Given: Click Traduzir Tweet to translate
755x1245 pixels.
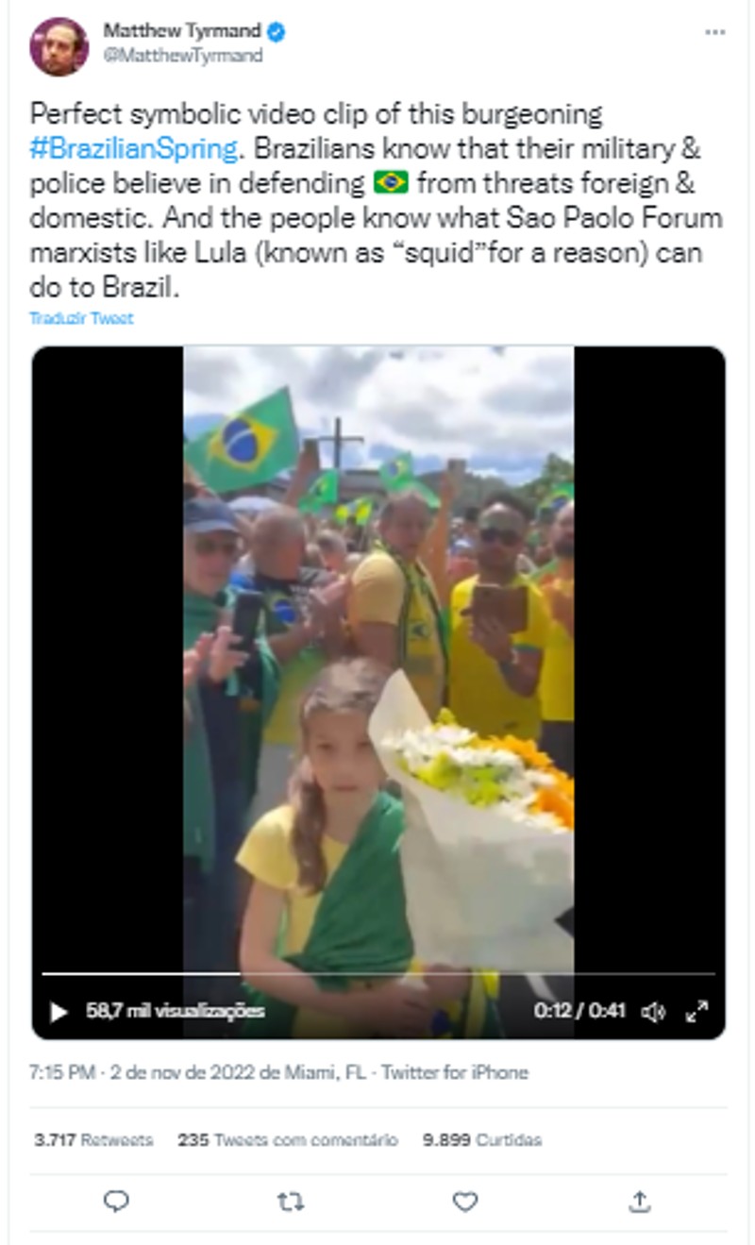Looking at the screenshot, I should (x=81, y=319).
